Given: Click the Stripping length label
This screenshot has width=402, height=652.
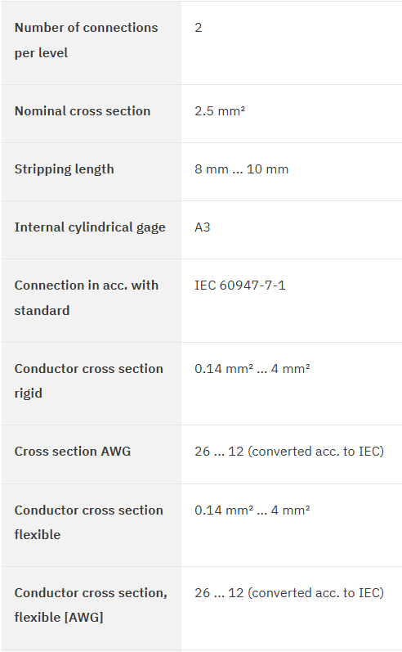Looking at the screenshot, I should pos(64,169).
